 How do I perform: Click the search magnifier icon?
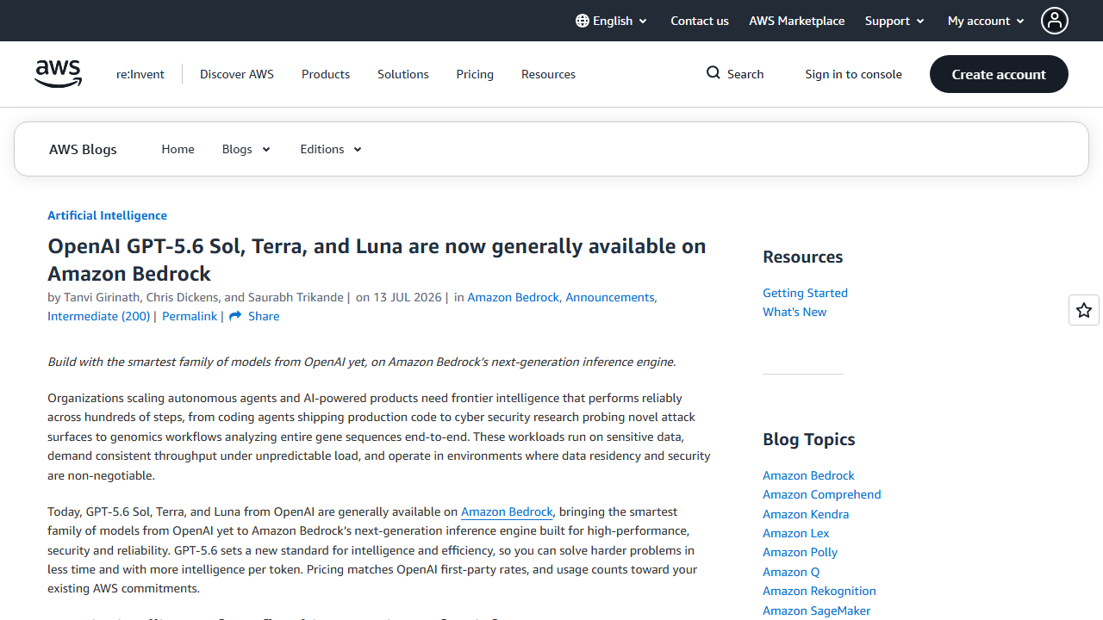click(x=714, y=73)
